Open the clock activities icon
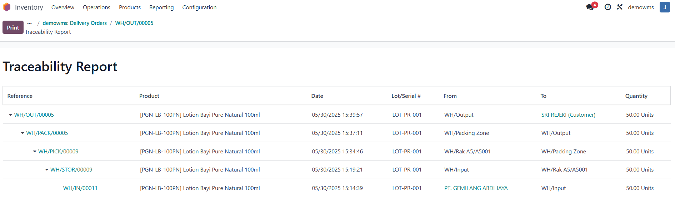 [607, 7]
